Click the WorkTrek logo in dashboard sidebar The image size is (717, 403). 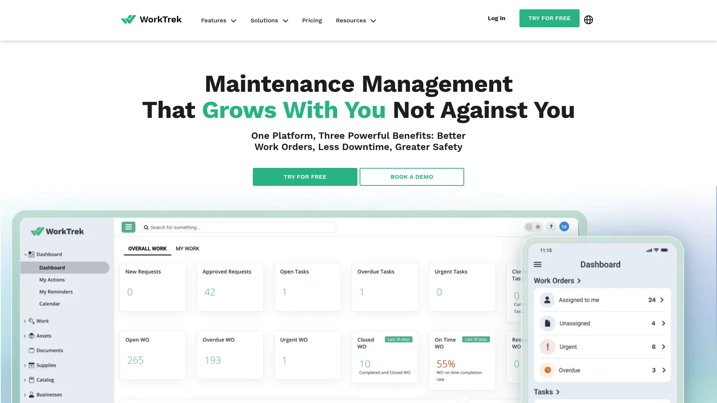coord(57,231)
